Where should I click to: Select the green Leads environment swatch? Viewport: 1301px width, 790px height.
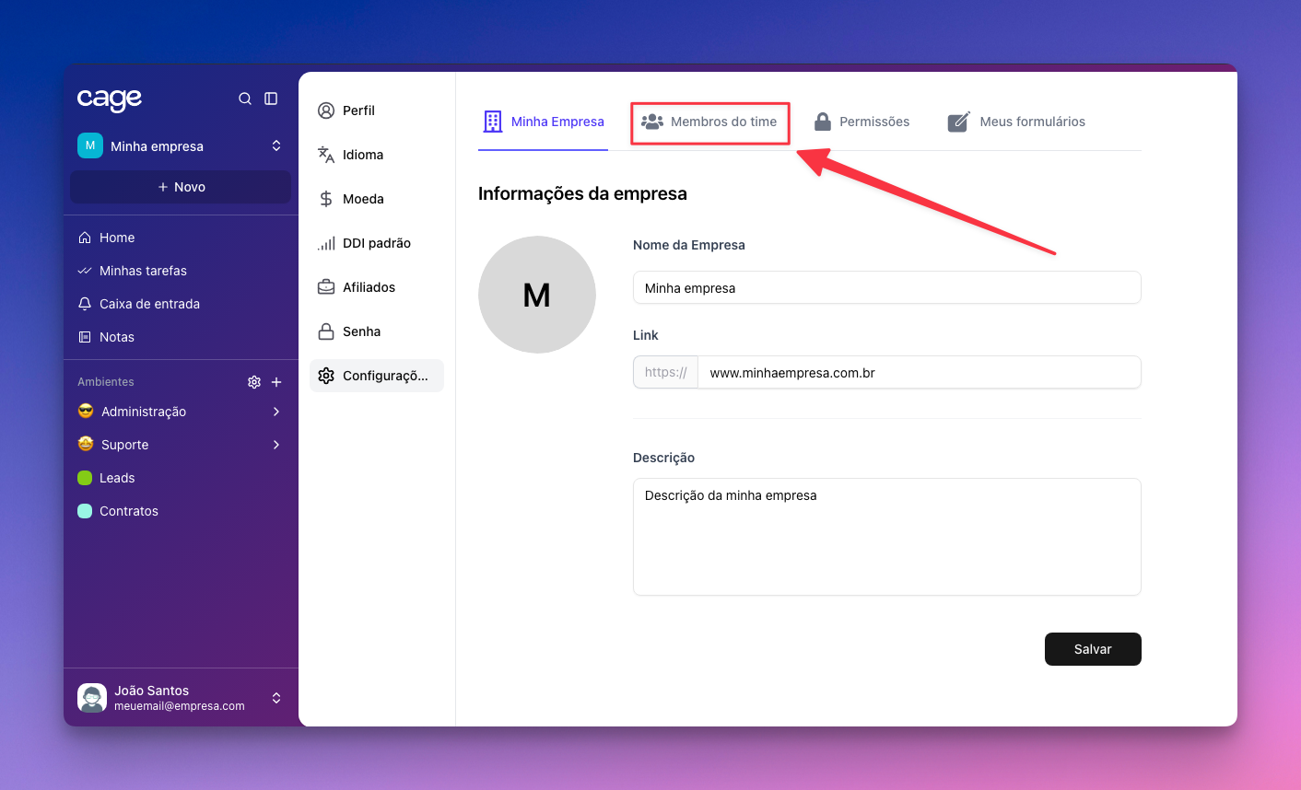click(x=85, y=478)
